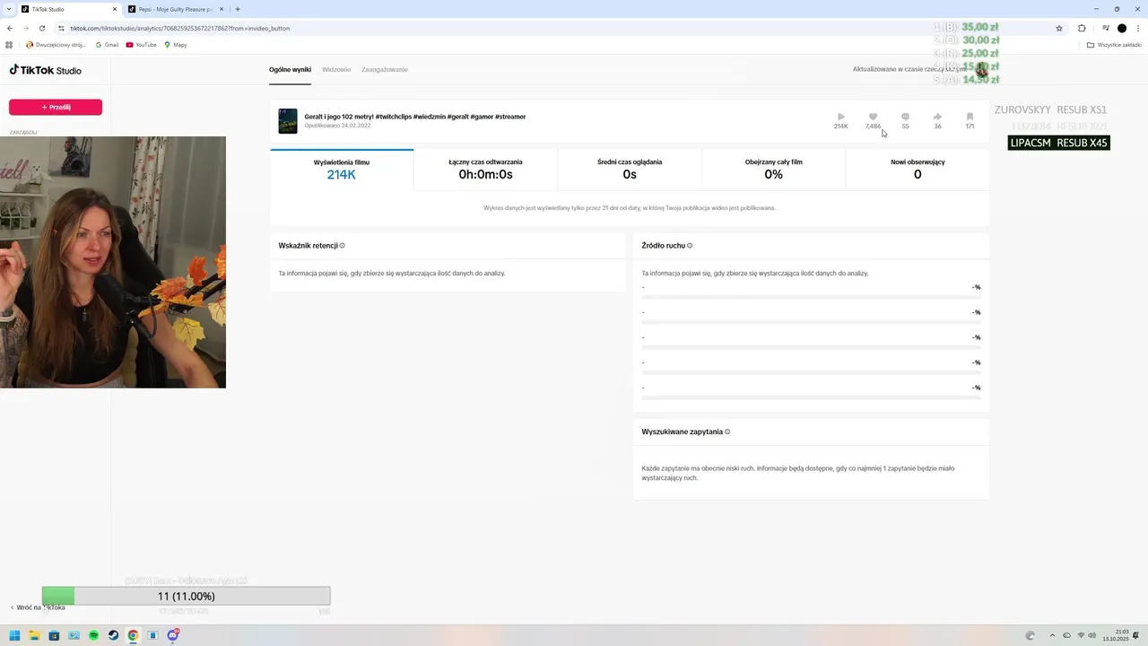Select the Obejrzany cały film metric

[x=773, y=170]
